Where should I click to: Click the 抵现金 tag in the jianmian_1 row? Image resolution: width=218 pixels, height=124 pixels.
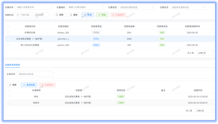coord(96,39)
